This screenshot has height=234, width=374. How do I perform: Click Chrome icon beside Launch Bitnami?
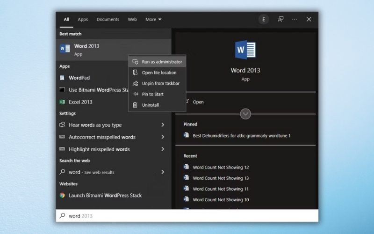pyautogui.click(x=62, y=195)
